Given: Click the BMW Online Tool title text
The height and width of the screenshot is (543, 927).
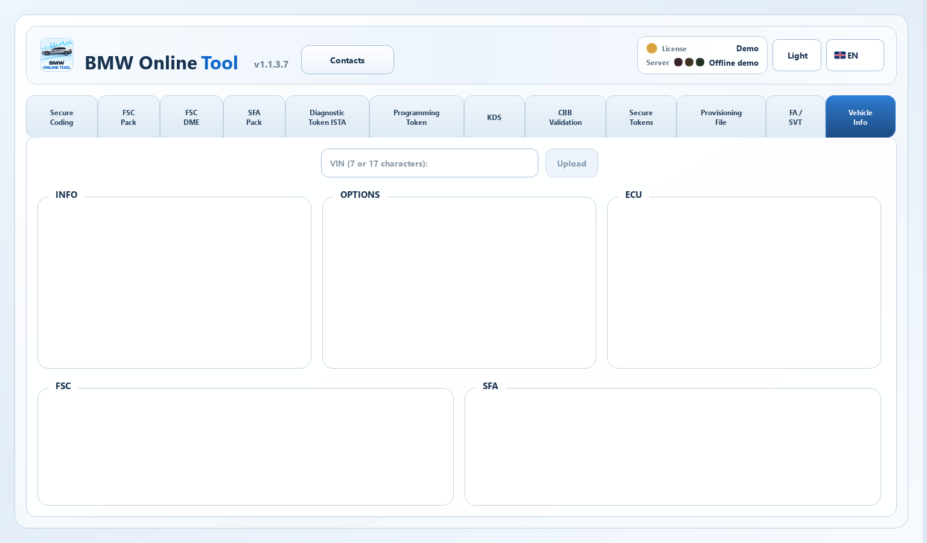Looking at the screenshot, I should [161, 63].
